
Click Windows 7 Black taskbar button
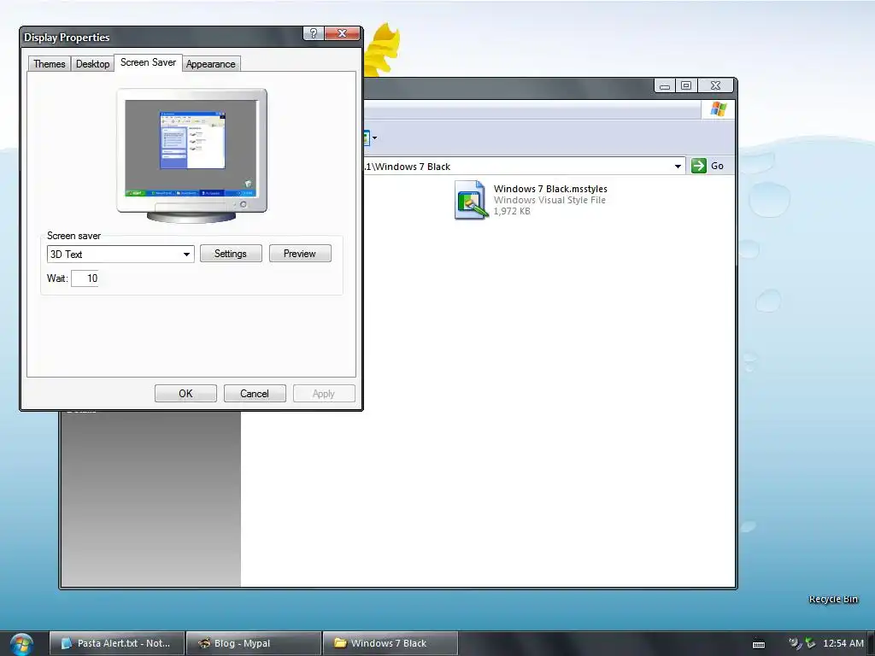coord(391,643)
